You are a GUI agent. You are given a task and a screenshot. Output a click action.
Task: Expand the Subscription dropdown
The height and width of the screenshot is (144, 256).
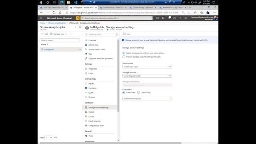(x=147, y=67)
